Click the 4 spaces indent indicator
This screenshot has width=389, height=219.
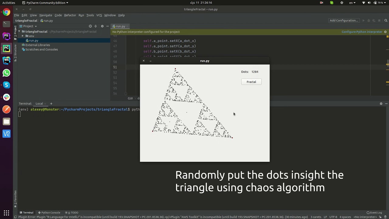point(345,217)
